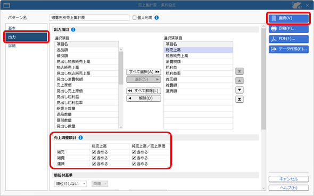Viewport: 314px width, 196px height.
Task: Click すべて解除(L) to remove all items
Action: point(144,91)
